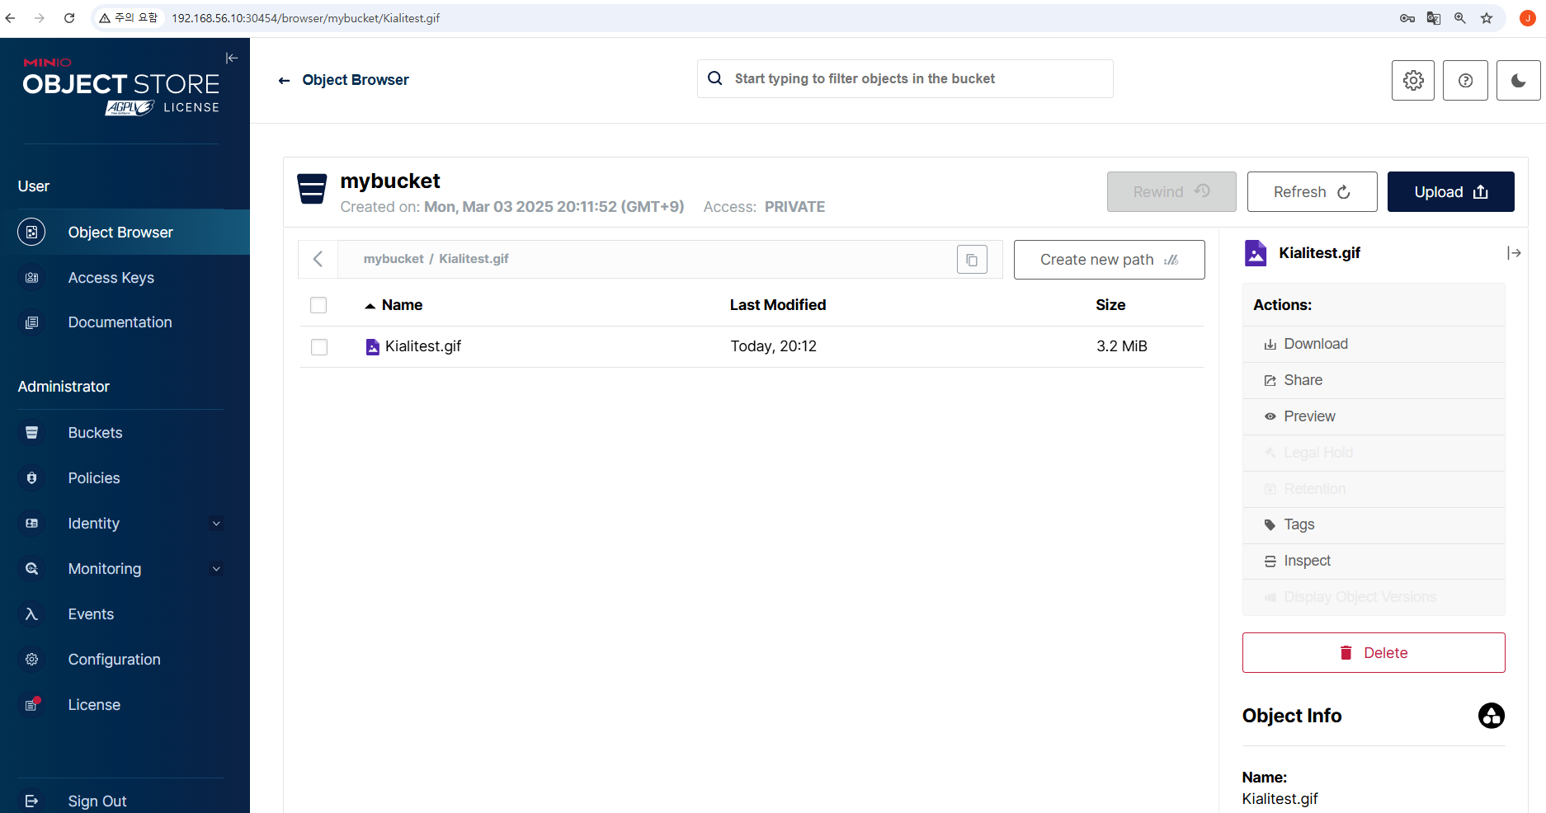Click the browser password key icon
The width and height of the screenshot is (1546, 813).
[1407, 18]
